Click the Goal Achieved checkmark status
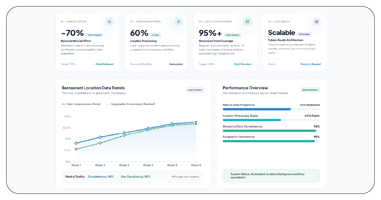This screenshot has width=381, height=200. click(x=103, y=64)
